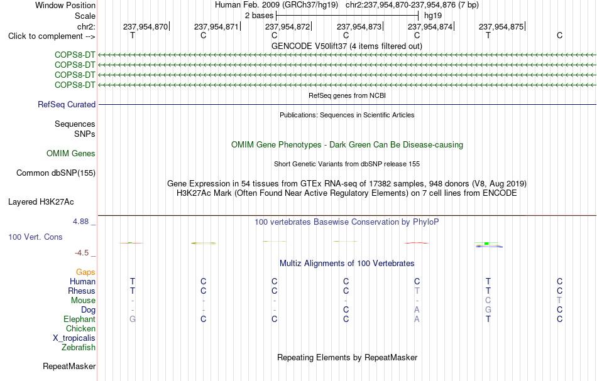Click the Layered H3K27Ac track label
The width and height of the screenshot is (597, 381).
(41, 202)
